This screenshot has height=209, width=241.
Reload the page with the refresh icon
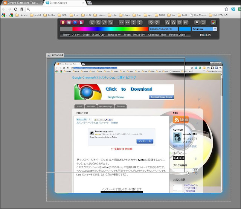click(15, 9)
